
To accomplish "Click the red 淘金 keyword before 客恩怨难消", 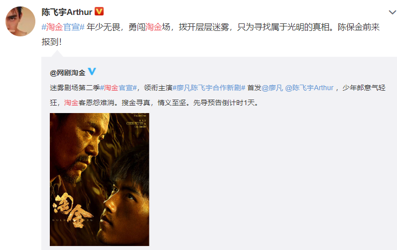I will tap(71, 103).
